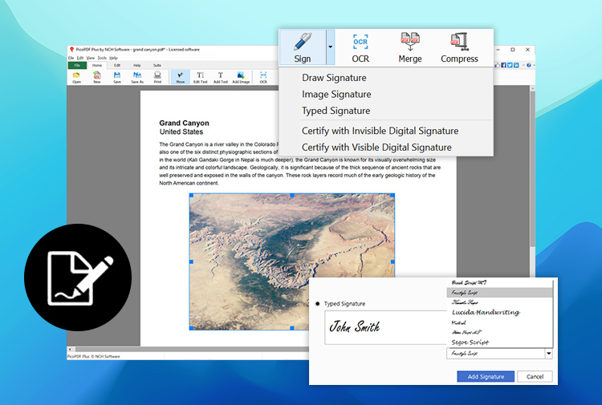Open the Help menu in menu bar

pyautogui.click(x=113, y=58)
